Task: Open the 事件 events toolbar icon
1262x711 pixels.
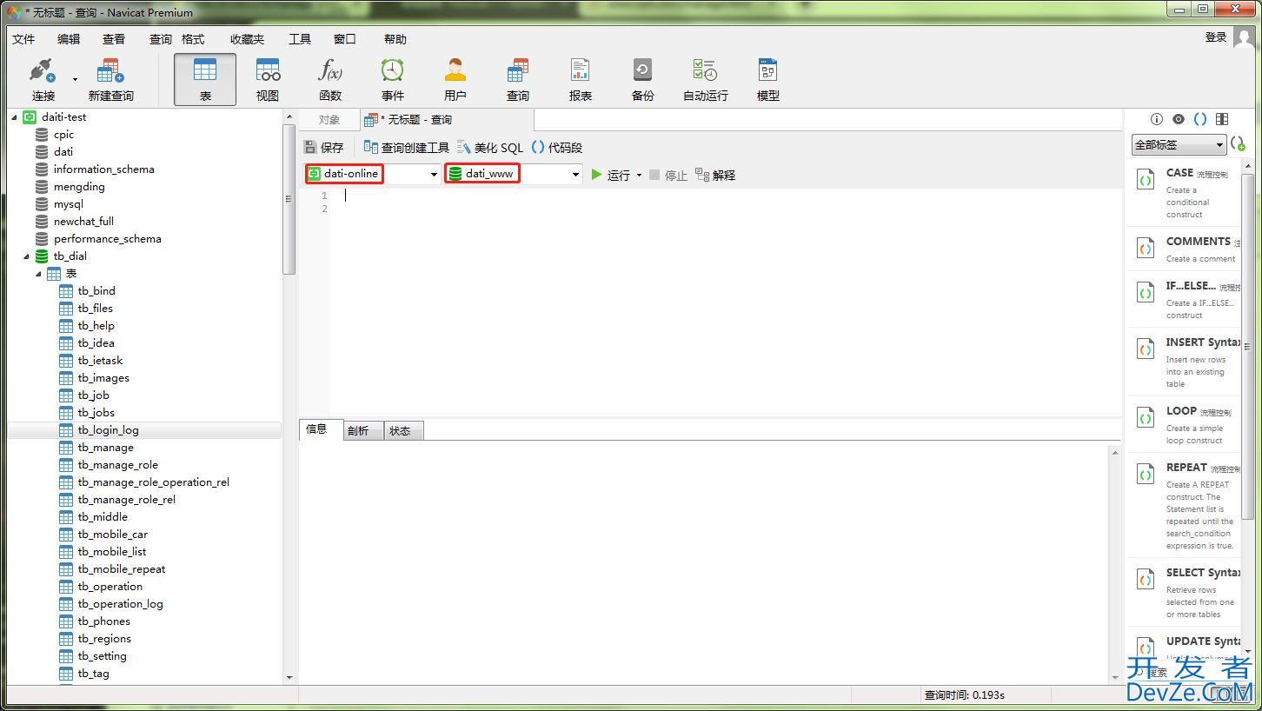Action: tap(393, 79)
